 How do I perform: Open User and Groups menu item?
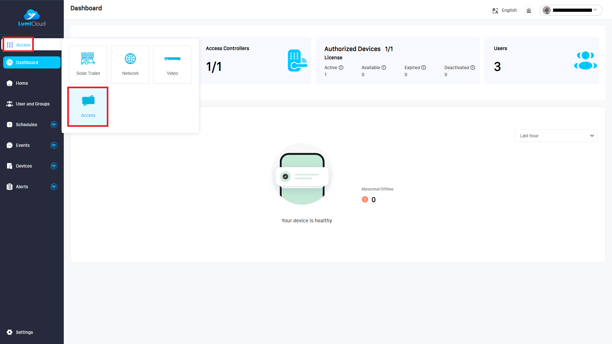33,104
